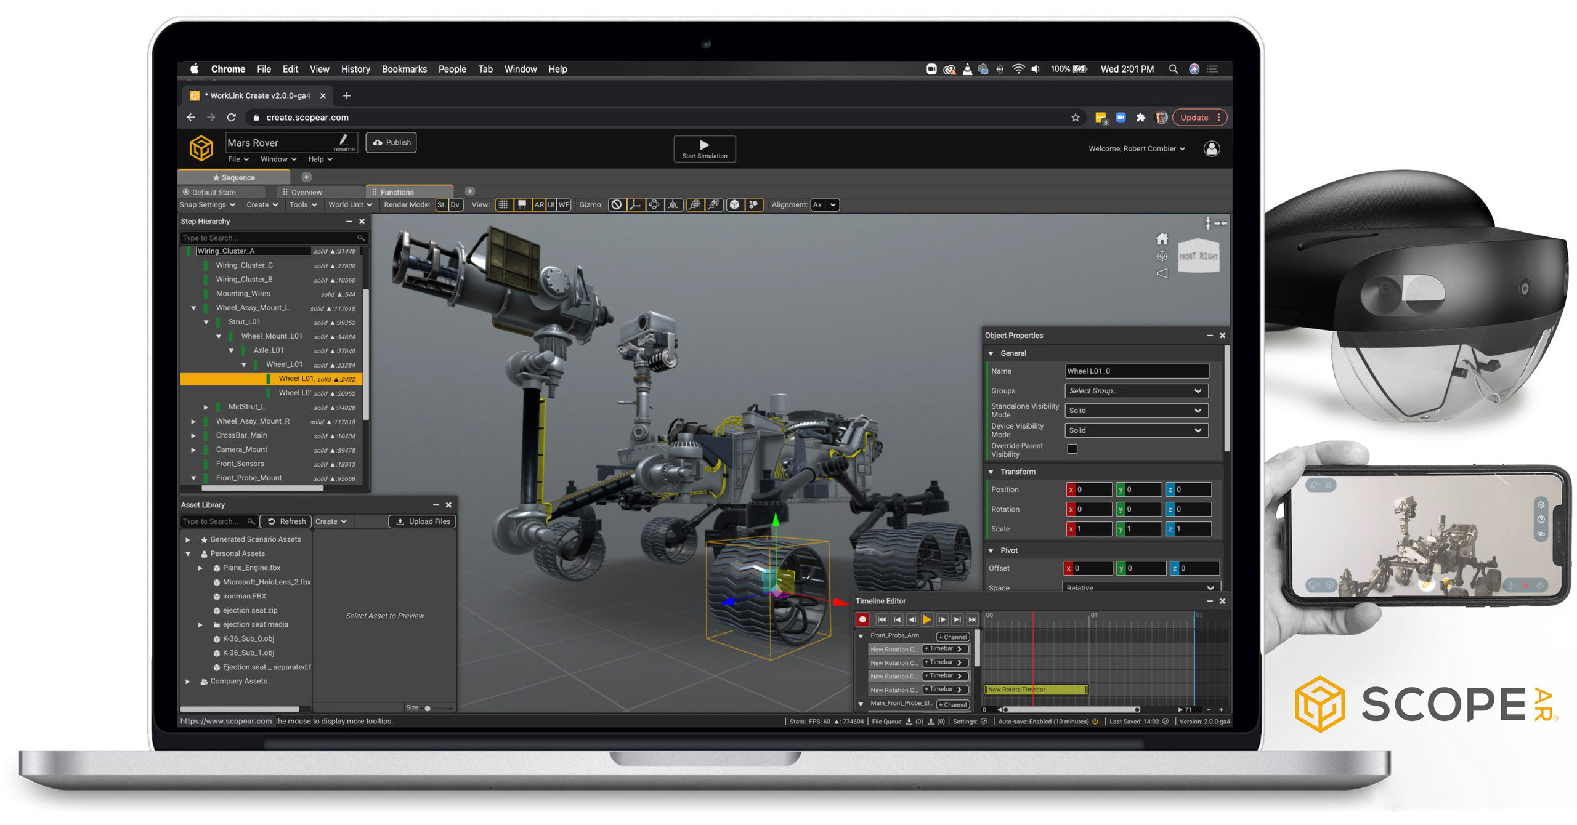
Task: Expand the Wheel_Assy_Mount_R tree item
Action: (x=193, y=421)
